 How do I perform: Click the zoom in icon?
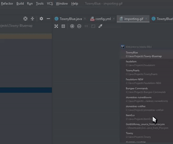pos(72,26)
